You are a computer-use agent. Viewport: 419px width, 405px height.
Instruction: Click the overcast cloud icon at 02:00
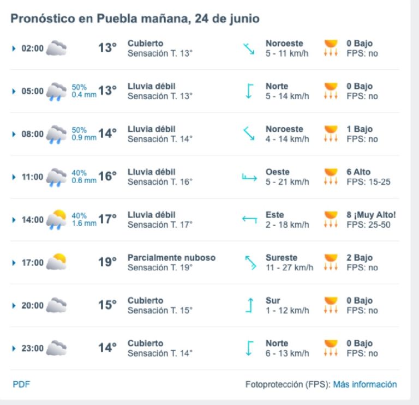(56, 48)
